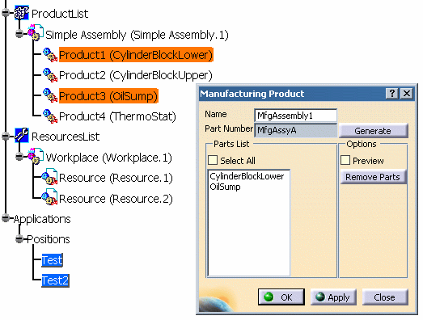Select Product1 (CylinderBlockLower) tree item

click(x=136, y=55)
